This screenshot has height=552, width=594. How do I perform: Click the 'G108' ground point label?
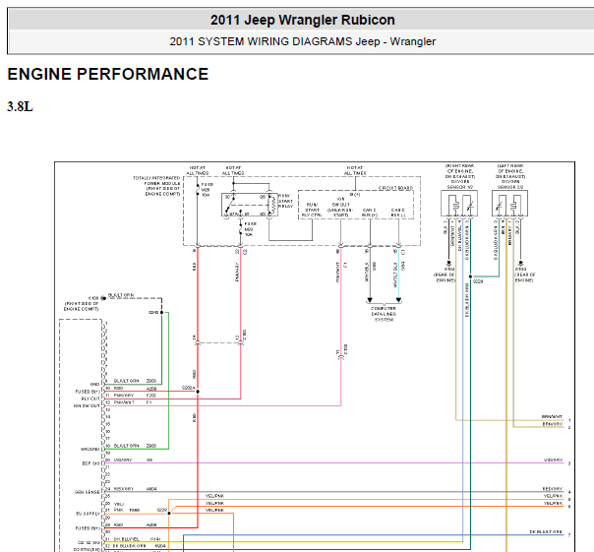[x=93, y=298]
